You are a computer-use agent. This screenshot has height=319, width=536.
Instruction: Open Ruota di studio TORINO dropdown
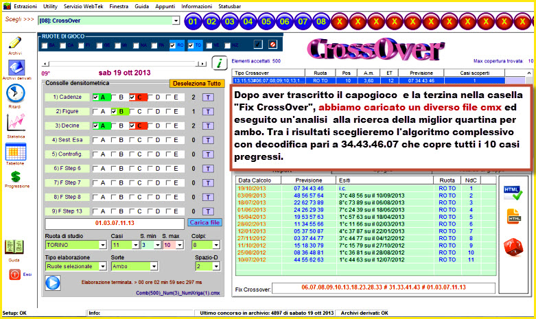point(103,245)
